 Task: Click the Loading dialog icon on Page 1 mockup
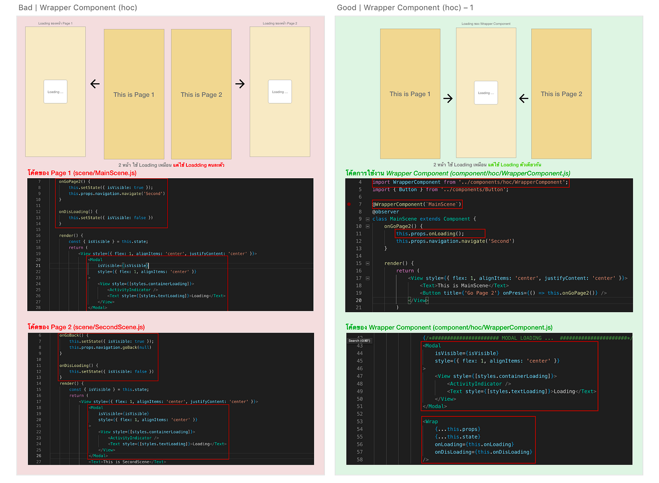pos(55,92)
